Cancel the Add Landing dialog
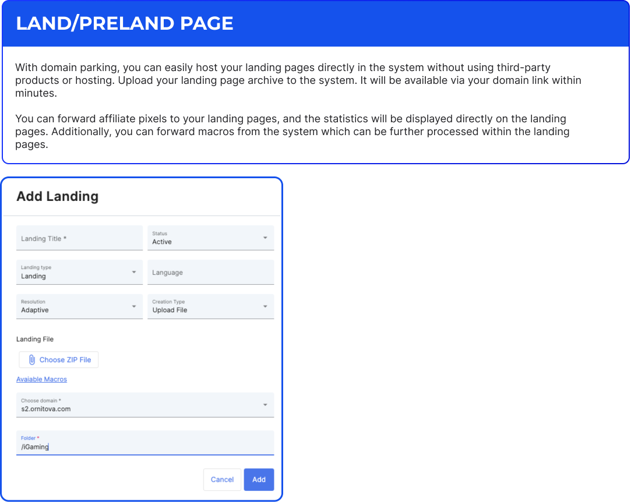This screenshot has height=502, width=631. [x=222, y=479]
